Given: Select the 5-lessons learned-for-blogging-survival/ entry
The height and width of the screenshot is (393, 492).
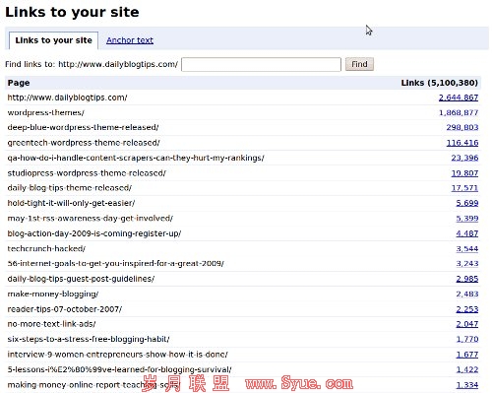Looking at the screenshot, I should pos(119,369).
